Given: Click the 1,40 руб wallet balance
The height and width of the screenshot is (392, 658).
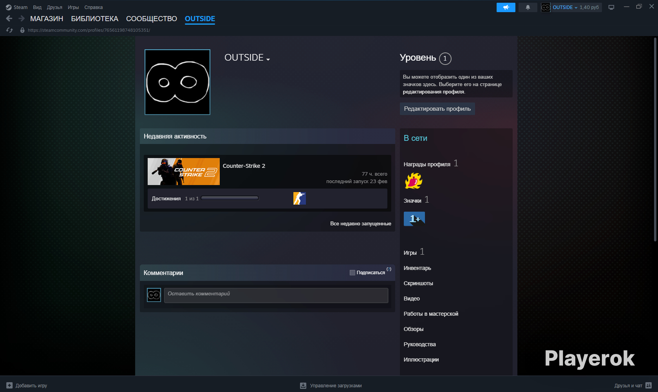Looking at the screenshot, I should pyautogui.click(x=589, y=7).
